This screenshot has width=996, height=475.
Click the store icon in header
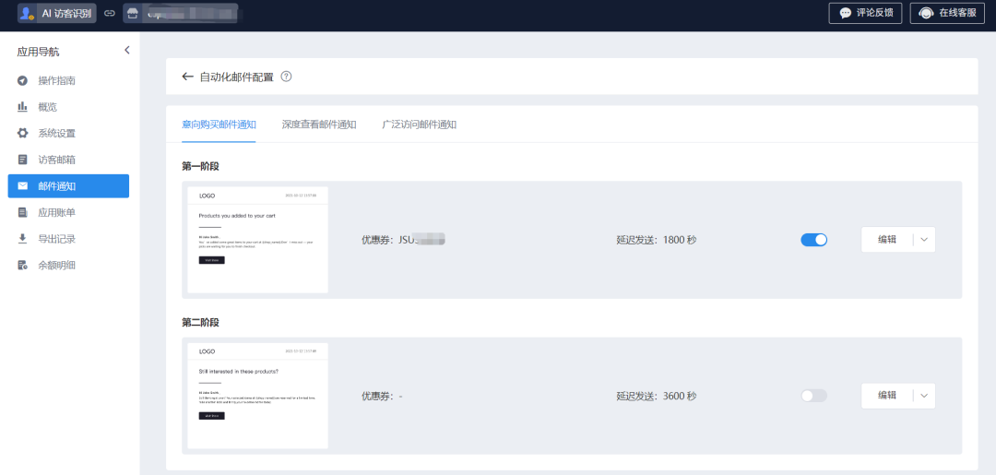pyautogui.click(x=132, y=13)
